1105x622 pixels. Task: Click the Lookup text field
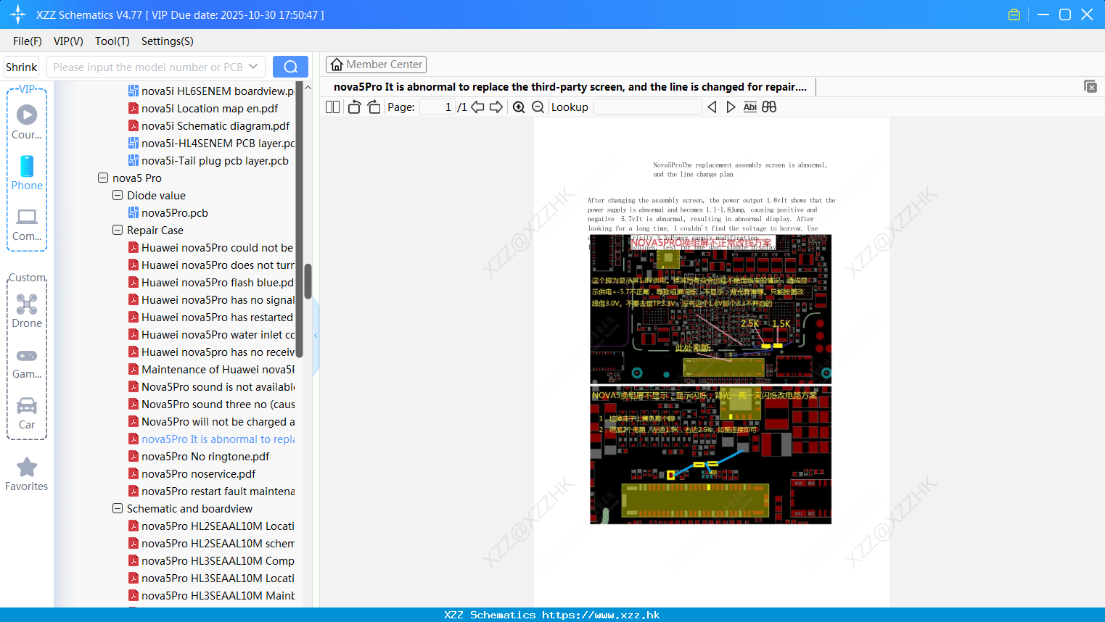[x=647, y=107]
